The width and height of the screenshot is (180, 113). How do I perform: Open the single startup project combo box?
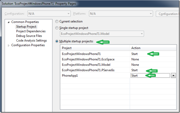pos(102,34)
